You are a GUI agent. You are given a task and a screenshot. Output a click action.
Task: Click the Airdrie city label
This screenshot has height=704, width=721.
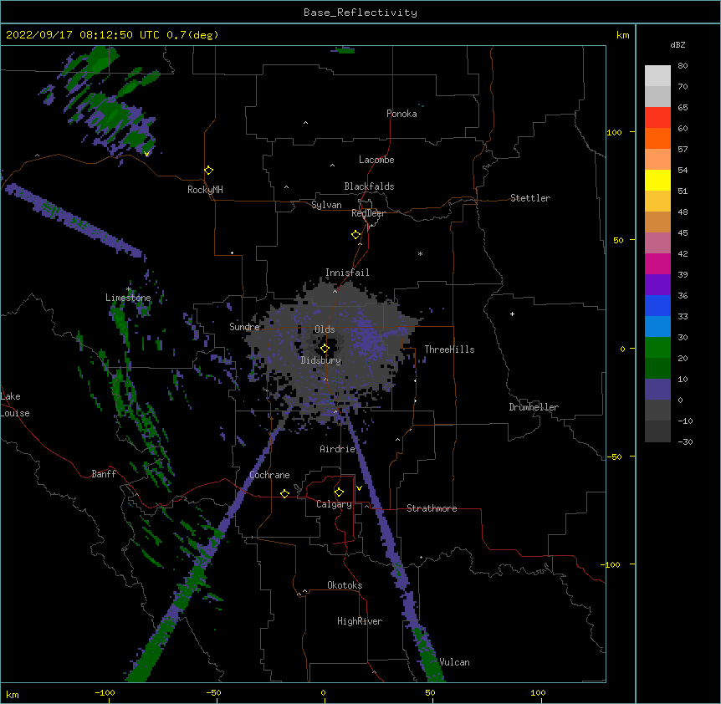[x=338, y=449]
